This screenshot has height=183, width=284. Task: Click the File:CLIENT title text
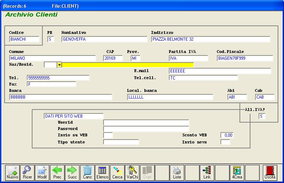pyautogui.click(x=65, y=6)
